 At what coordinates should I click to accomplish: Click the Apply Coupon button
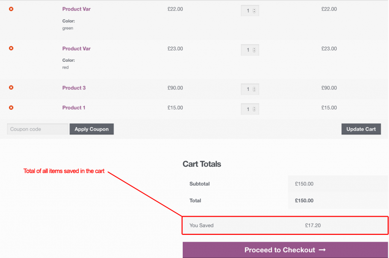click(x=92, y=129)
